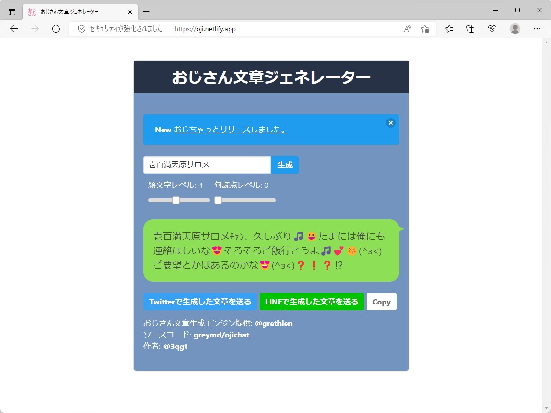Click the favorites/hub icon next to star
Viewport: 551px width, 413px height.
[x=448, y=29]
